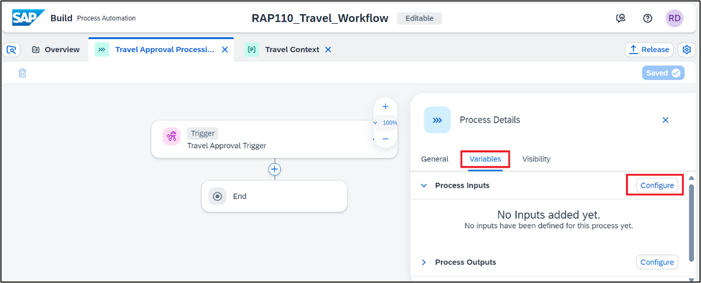
Task: Open the Variables tab
Action: (x=485, y=159)
